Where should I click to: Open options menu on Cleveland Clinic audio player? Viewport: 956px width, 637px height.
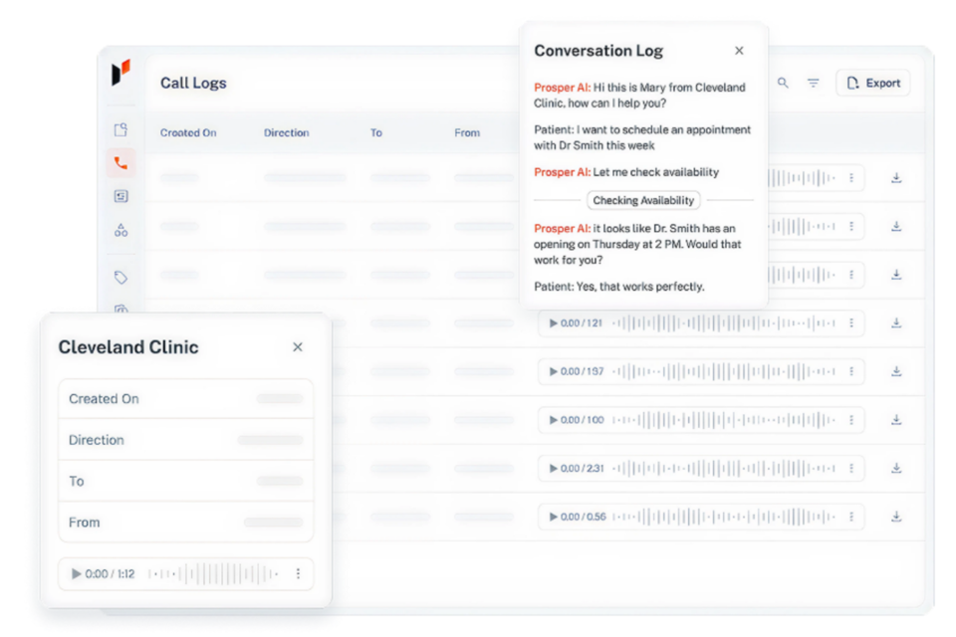(x=298, y=573)
